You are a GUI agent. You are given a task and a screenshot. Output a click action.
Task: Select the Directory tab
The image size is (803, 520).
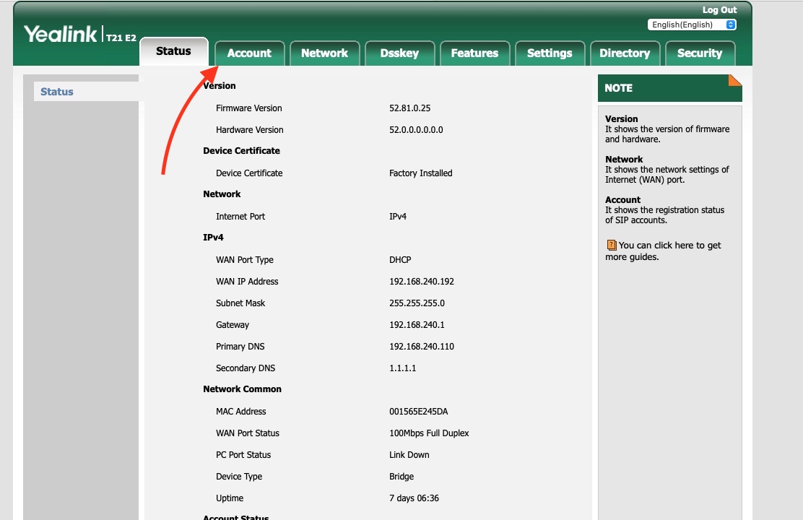(x=625, y=53)
